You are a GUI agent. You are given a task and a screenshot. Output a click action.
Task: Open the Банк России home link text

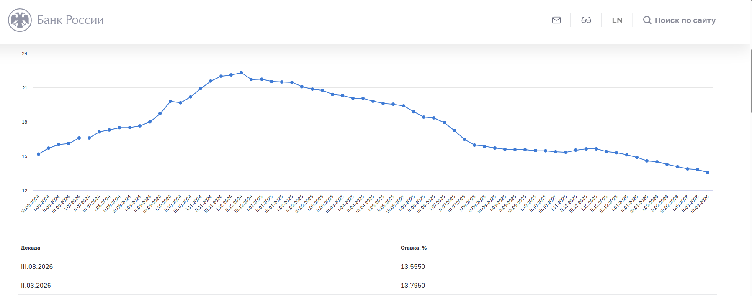point(70,20)
